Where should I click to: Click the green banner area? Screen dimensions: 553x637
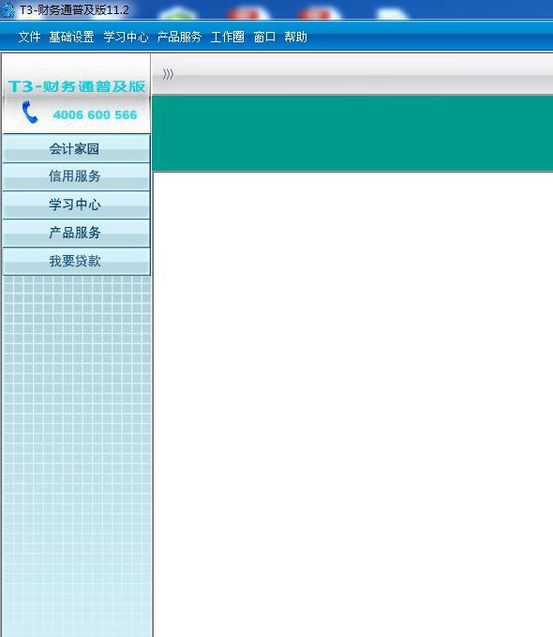coord(352,133)
